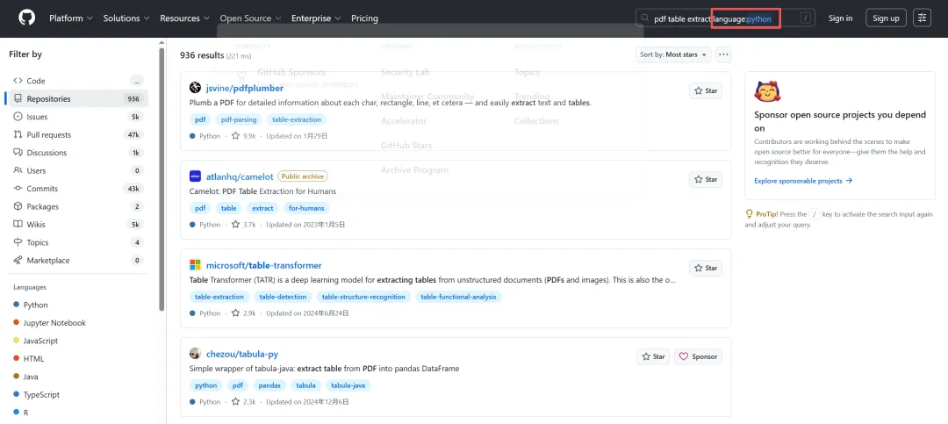Click Explore sponsorable projects link

(x=803, y=181)
